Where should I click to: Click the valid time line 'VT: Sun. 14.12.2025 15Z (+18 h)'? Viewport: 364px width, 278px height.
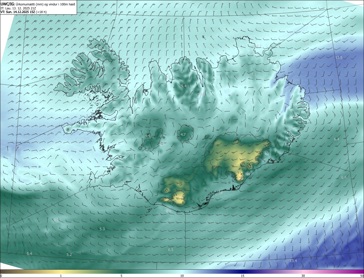[24, 12]
